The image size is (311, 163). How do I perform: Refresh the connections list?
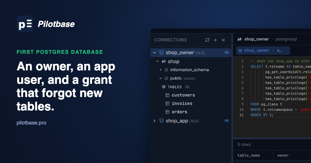(207, 40)
